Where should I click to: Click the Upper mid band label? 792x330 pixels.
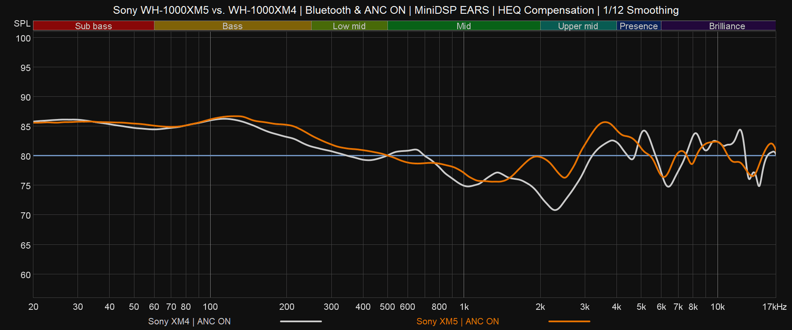[x=578, y=26]
